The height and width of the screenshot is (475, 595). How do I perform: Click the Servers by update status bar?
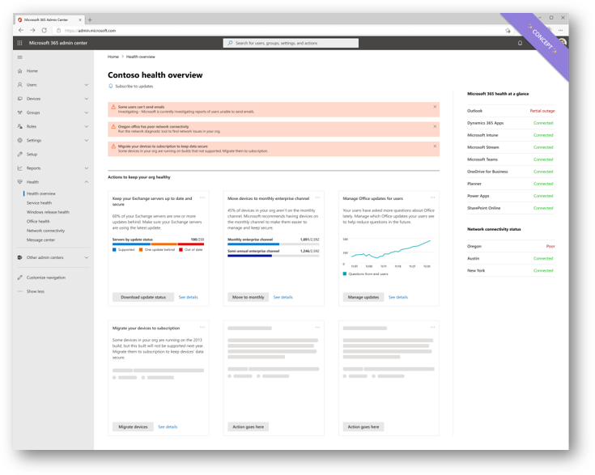coord(158,244)
